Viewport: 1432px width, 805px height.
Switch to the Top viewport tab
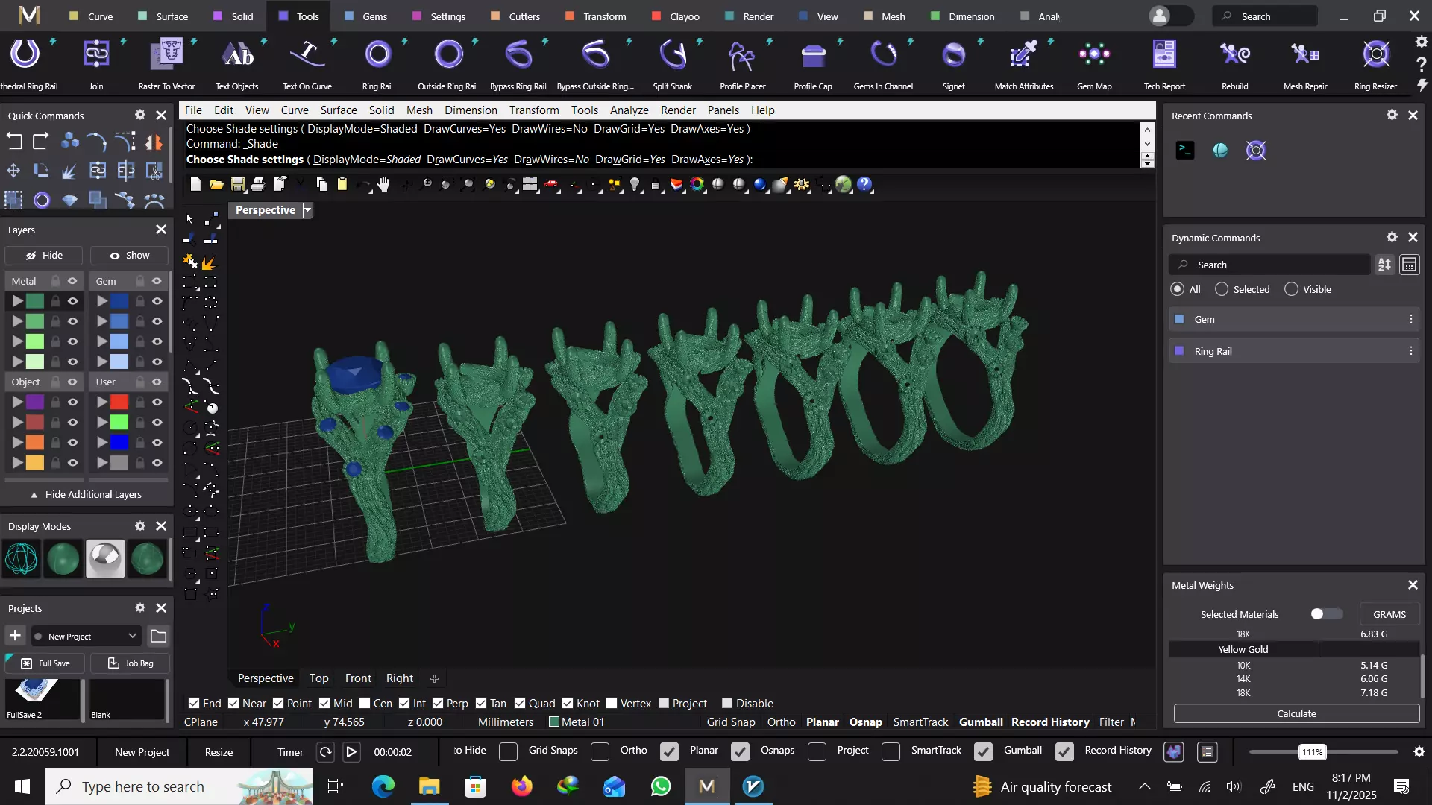pos(318,678)
